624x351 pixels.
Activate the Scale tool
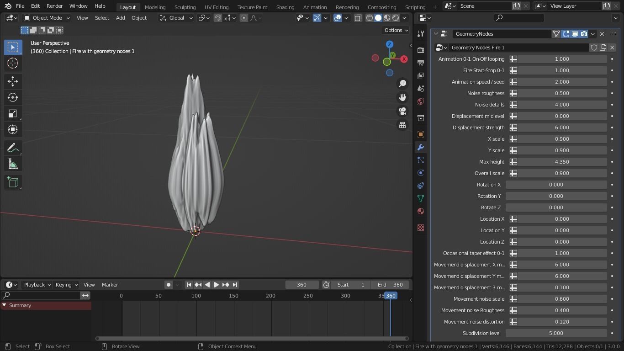(13, 113)
